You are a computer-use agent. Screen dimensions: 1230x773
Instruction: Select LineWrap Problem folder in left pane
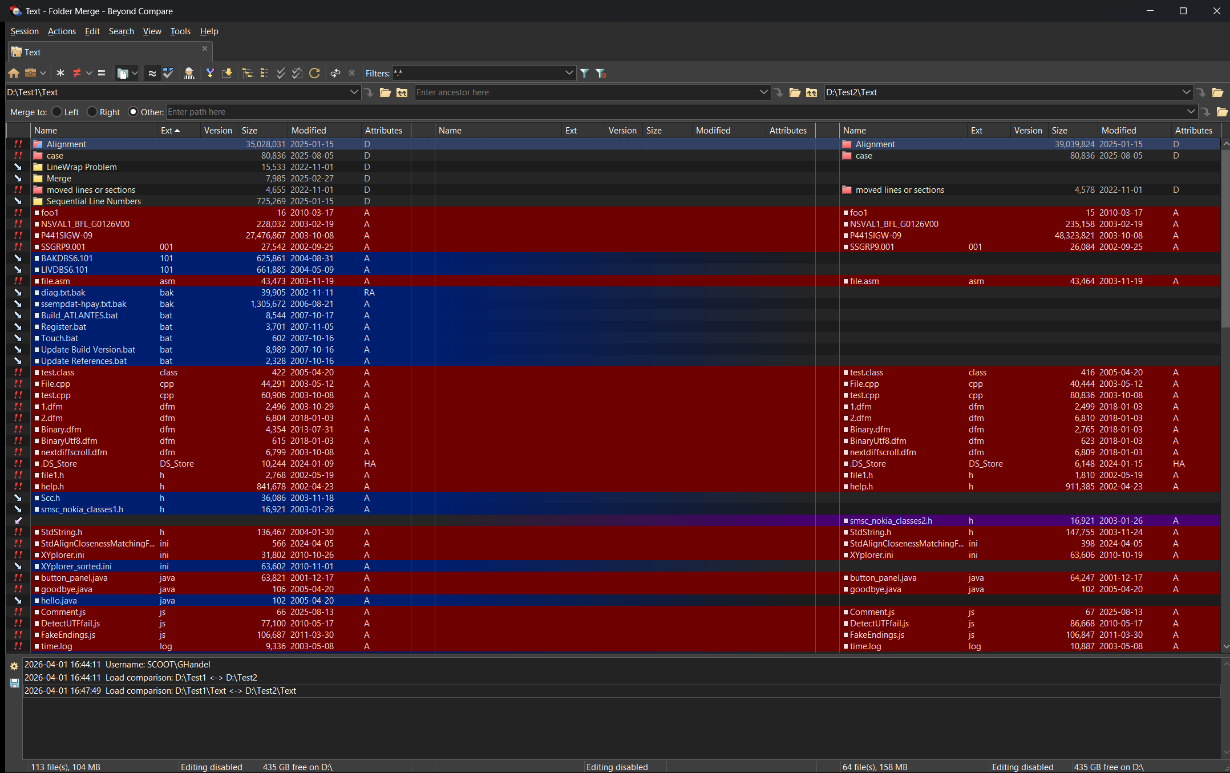coord(82,167)
